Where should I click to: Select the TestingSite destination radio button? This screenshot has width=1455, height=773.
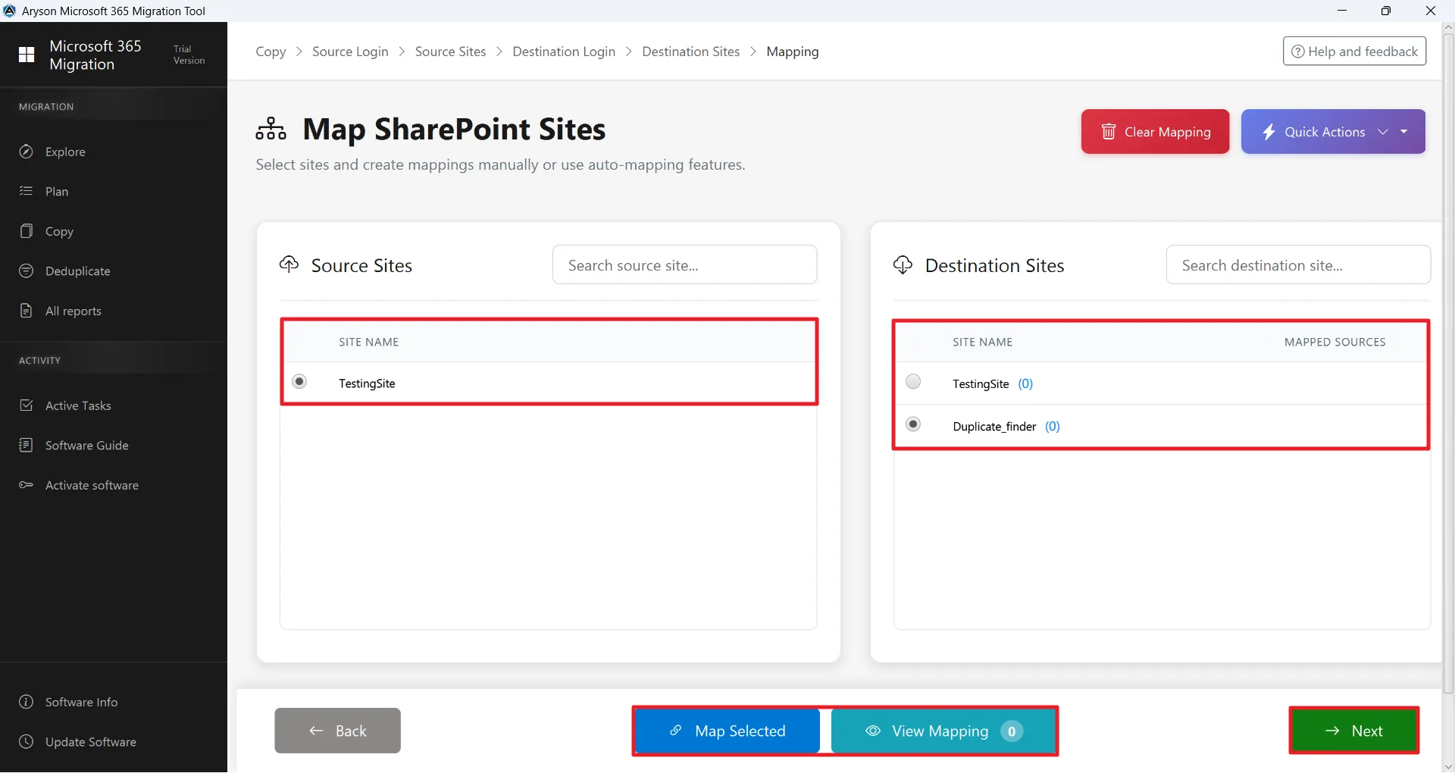pos(913,381)
